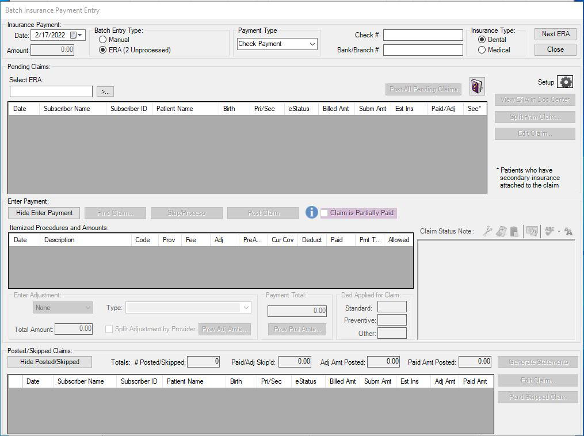This screenshot has height=436, width=584.
Task: Click the Check # input field
Action: click(423, 36)
